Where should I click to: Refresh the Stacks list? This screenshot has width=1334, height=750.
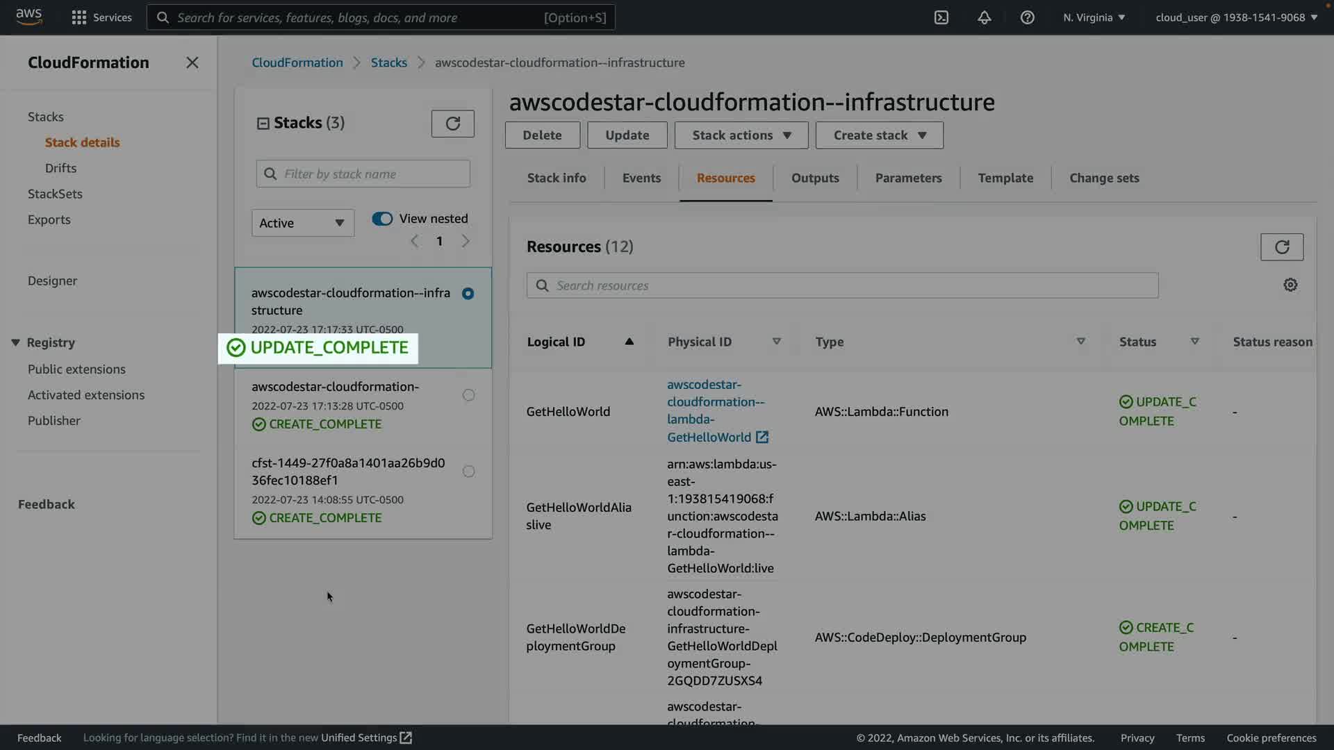click(x=452, y=124)
